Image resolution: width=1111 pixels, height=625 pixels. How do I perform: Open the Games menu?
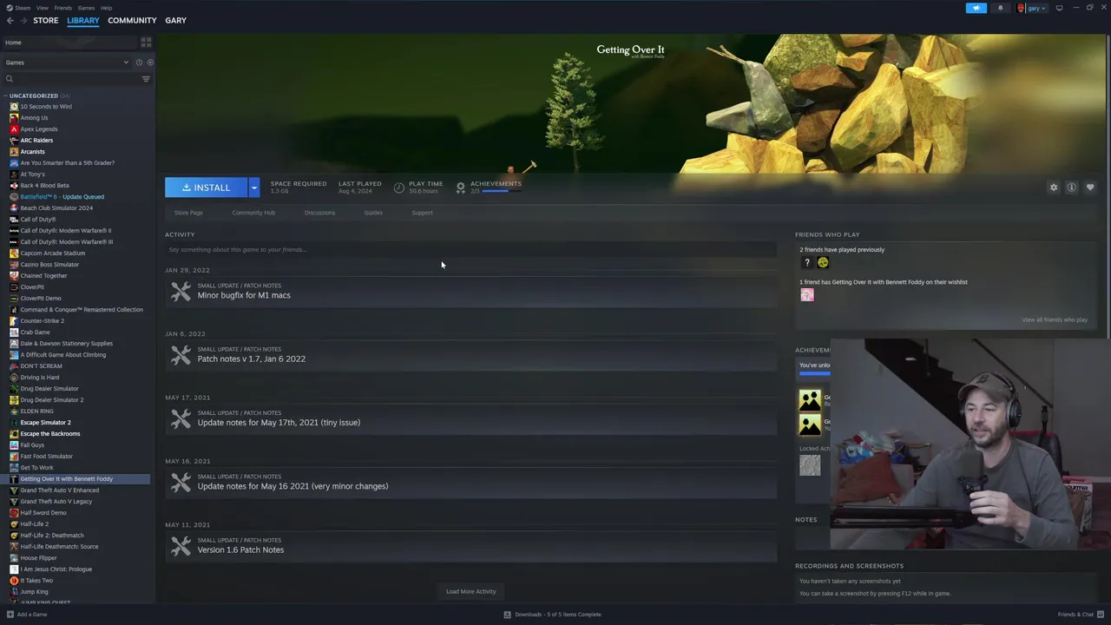[x=86, y=8]
